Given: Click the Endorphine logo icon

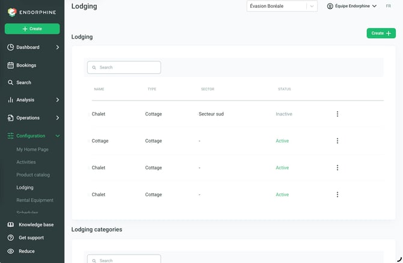Looking at the screenshot, I should coord(12,12).
